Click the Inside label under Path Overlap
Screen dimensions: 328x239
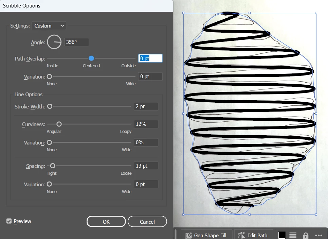(x=53, y=66)
